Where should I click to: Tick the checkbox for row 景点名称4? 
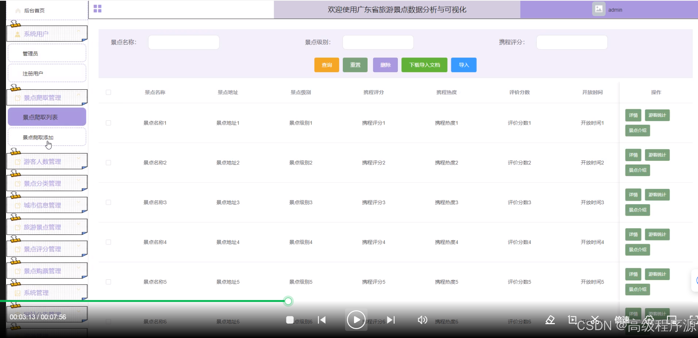108,242
